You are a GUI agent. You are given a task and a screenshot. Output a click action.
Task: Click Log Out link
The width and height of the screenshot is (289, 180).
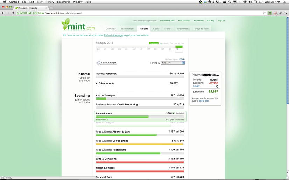click(221, 21)
